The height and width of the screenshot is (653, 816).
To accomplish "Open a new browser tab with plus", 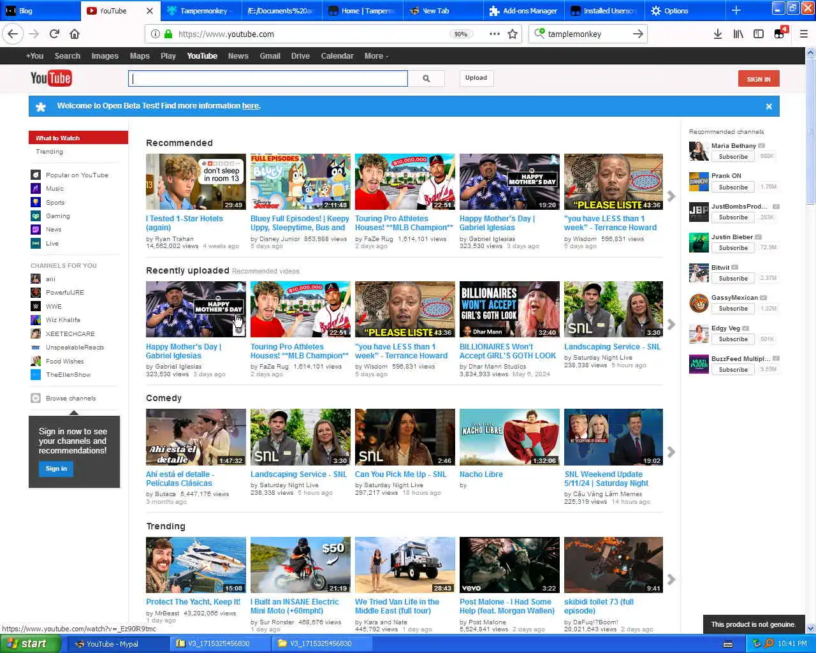I will [736, 10].
